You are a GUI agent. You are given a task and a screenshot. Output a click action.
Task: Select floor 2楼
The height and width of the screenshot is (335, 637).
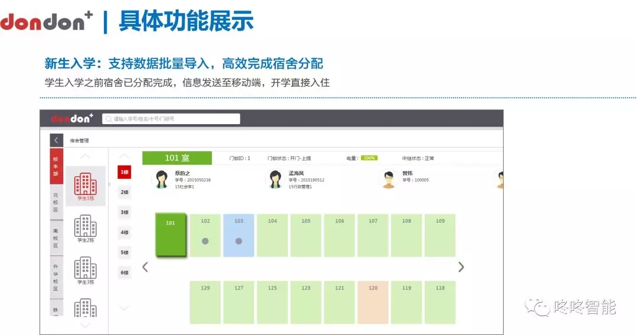[124, 192]
